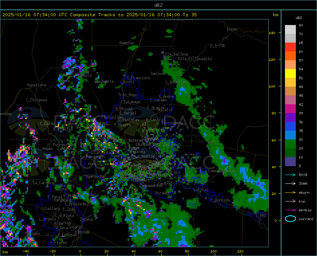Image resolution: width=317 pixels, height=256 pixels.
Task: Click the 'Tres_Mayo' place label
Action: click(128, 95)
